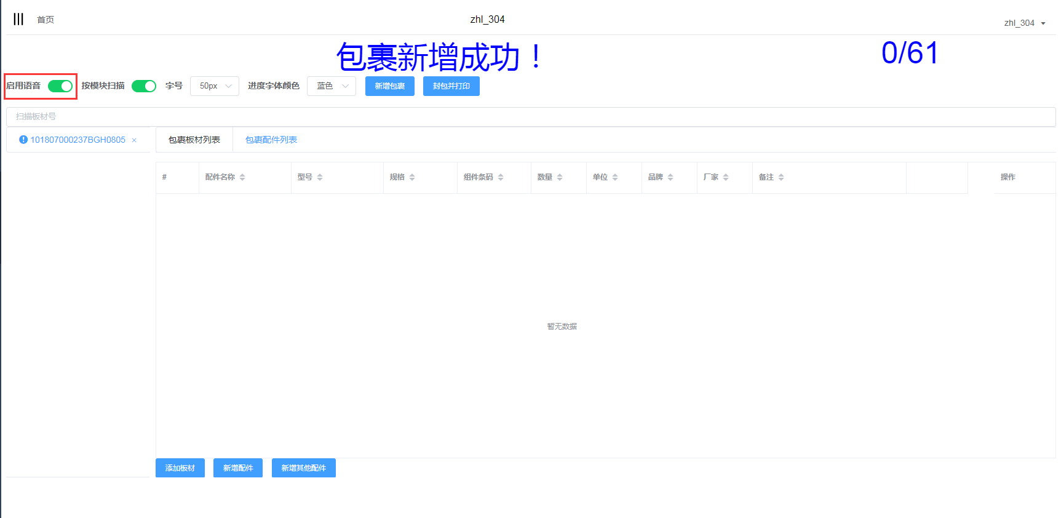Sort table by 型号 column icon
Image resolution: width=1061 pixels, height=518 pixels.
(x=320, y=177)
